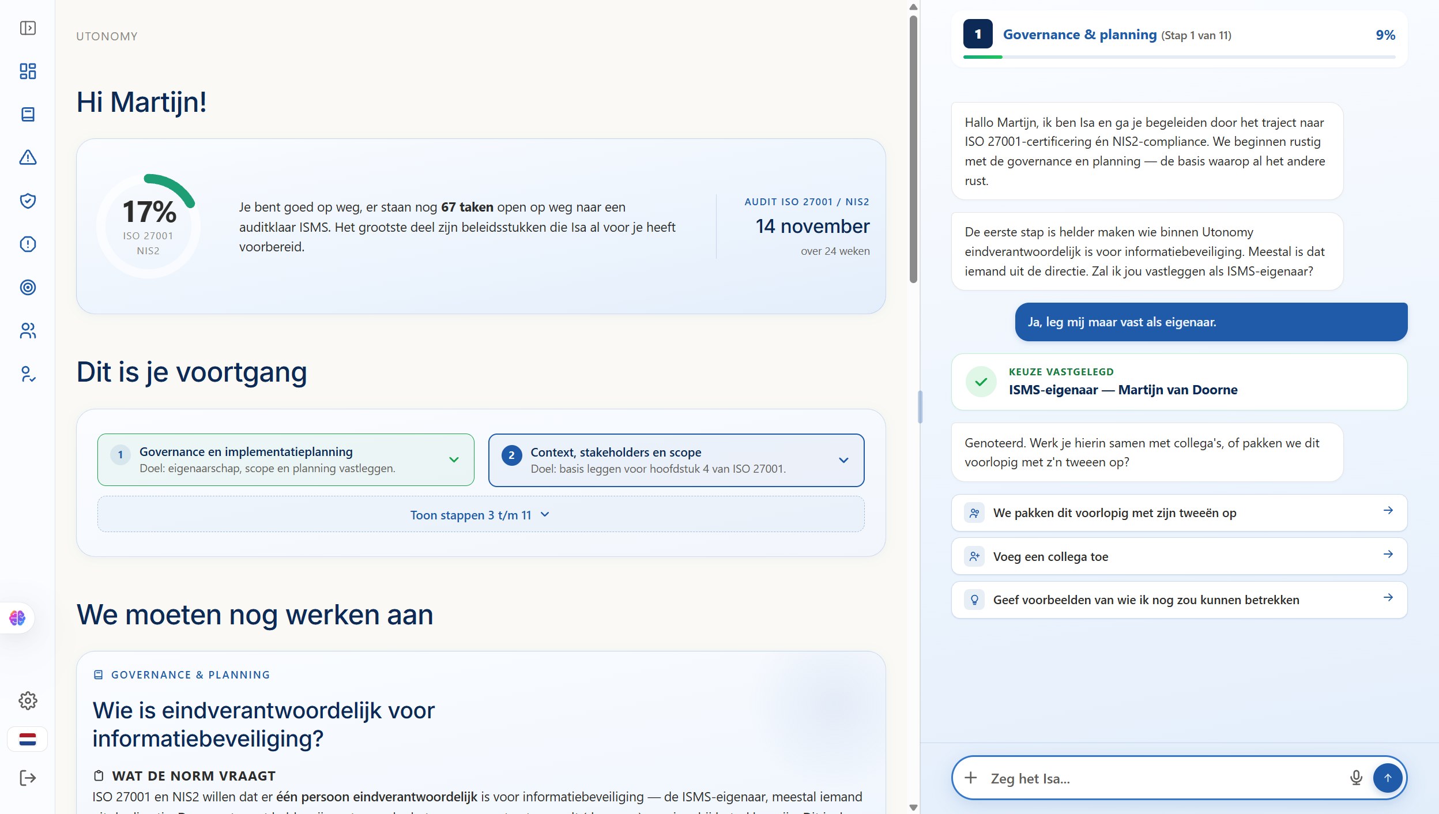Viewport: 1439px width, 814px height.
Task: Click 'ISMS-eigenaar — Martijn van Doorne' text
Action: point(1122,390)
